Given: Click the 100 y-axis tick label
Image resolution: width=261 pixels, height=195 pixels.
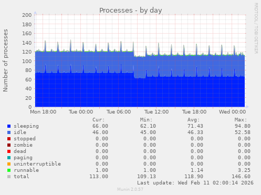Looking at the screenshot, I should click(x=27, y=61).
